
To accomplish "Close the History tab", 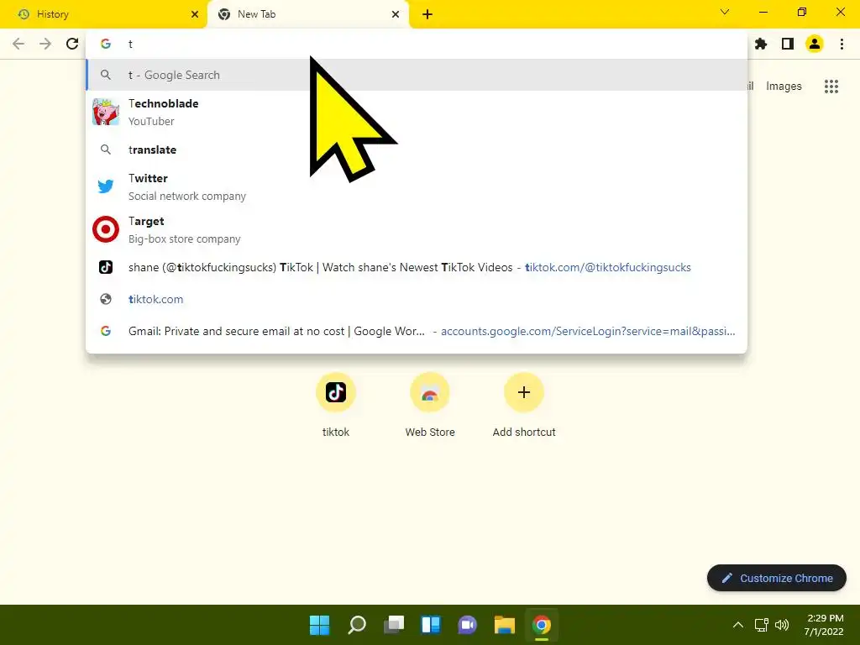I will (195, 14).
